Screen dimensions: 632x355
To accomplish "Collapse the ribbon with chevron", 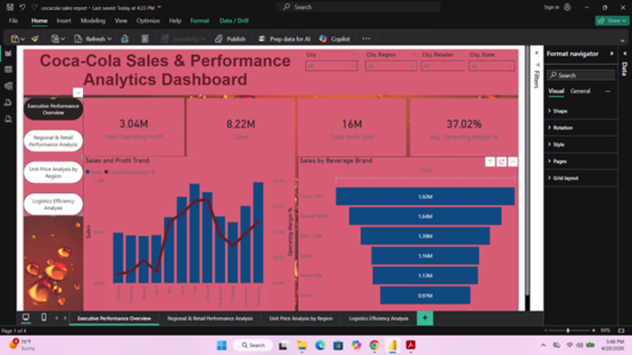I will pos(622,41).
